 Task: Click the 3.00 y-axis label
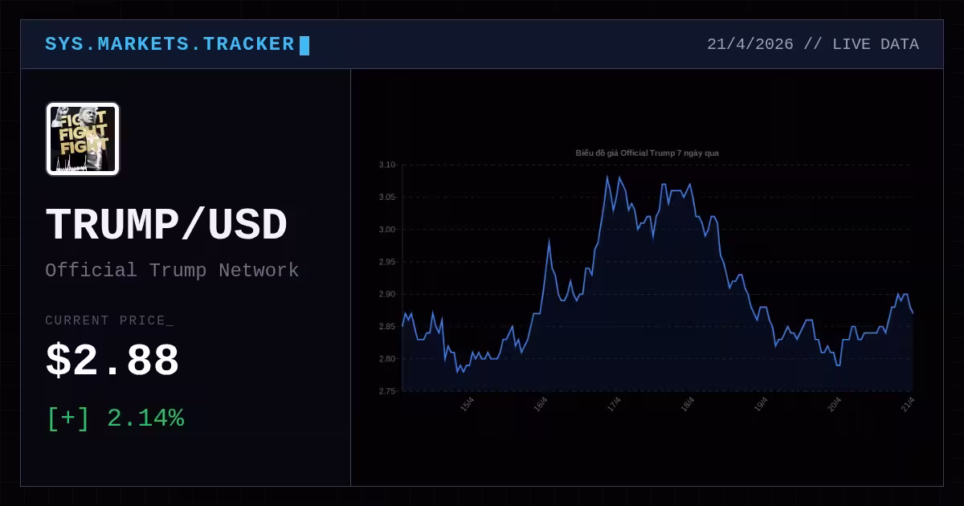(x=387, y=230)
